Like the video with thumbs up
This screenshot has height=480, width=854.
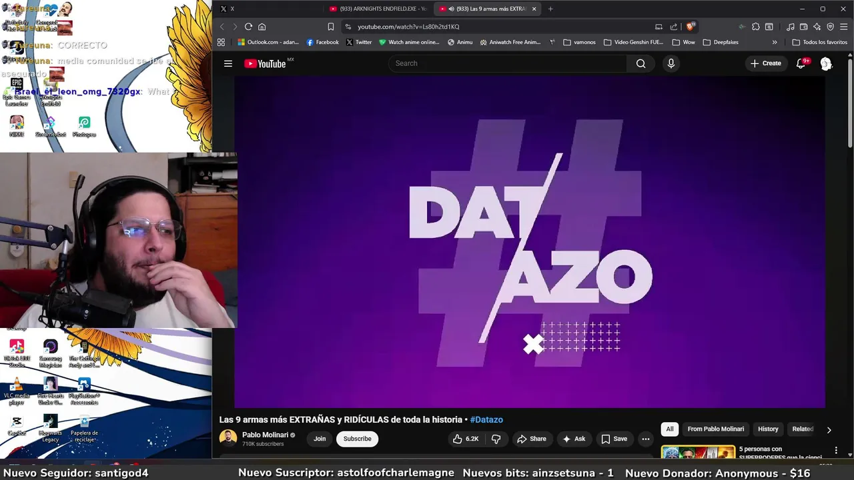pos(466,439)
